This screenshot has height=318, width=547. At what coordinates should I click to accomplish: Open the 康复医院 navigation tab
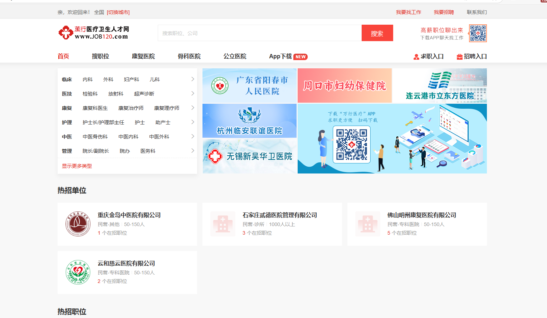pyautogui.click(x=143, y=57)
